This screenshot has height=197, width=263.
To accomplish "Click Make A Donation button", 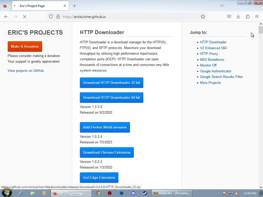I will point(25,47).
